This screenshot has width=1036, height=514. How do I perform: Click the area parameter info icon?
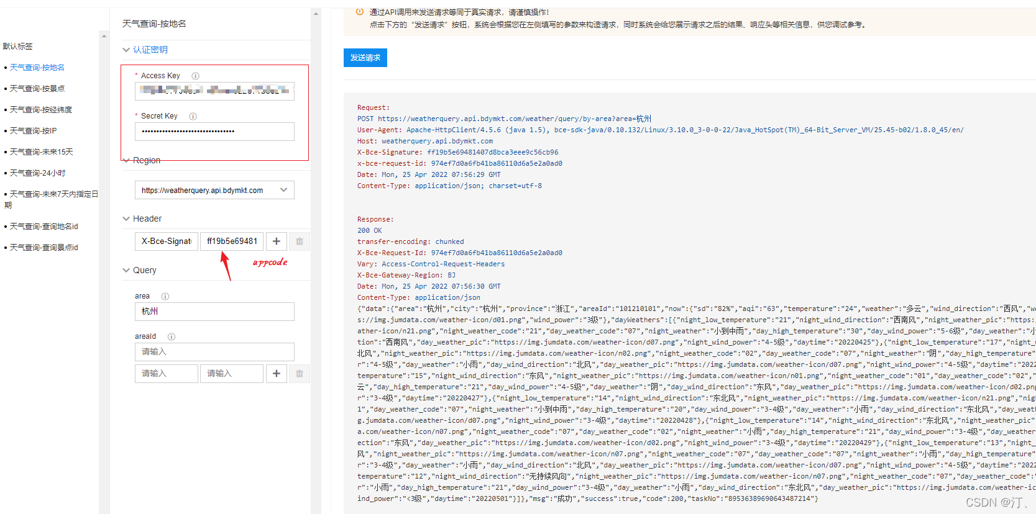[x=165, y=296]
